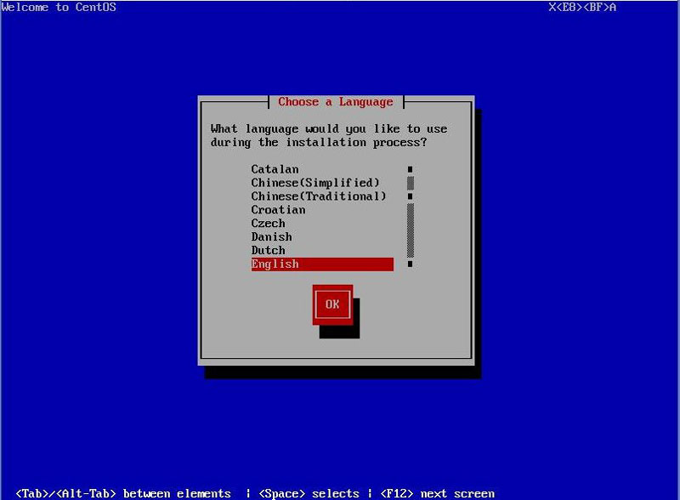This screenshot has height=500, width=680.
Task: Confirm language with the OK button
Action: 332,304
